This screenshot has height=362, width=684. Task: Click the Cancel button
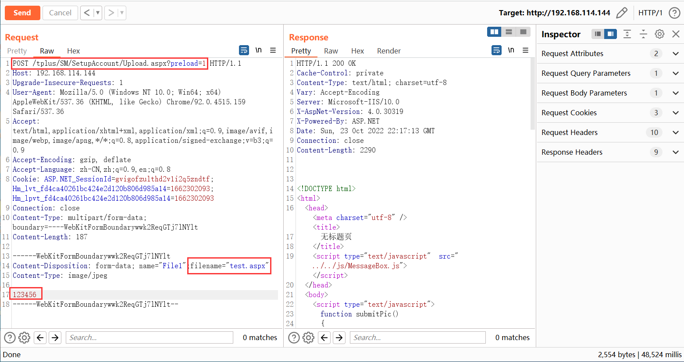pyautogui.click(x=60, y=13)
